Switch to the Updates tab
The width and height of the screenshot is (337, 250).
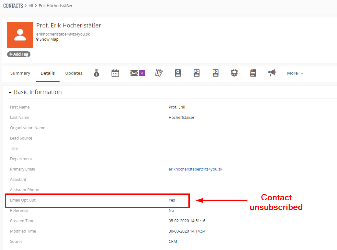tap(74, 73)
